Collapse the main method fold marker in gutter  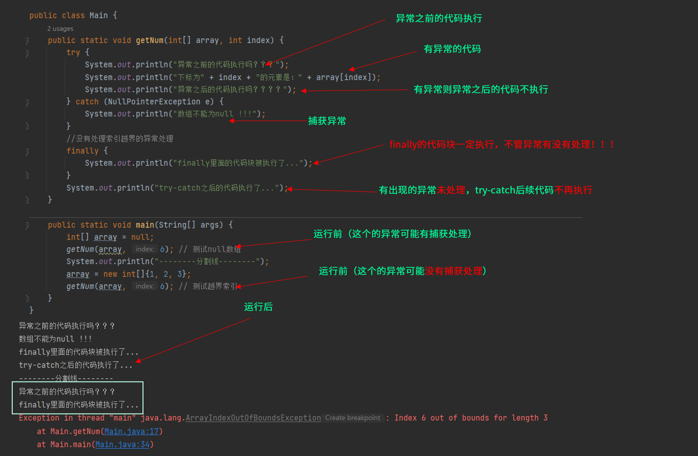point(27,225)
